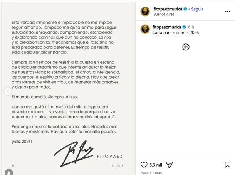Go to previous carousel image
Image resolution: width=235 pixels, height=175 pixels.
pyautogui.click(x=7, y=91)
